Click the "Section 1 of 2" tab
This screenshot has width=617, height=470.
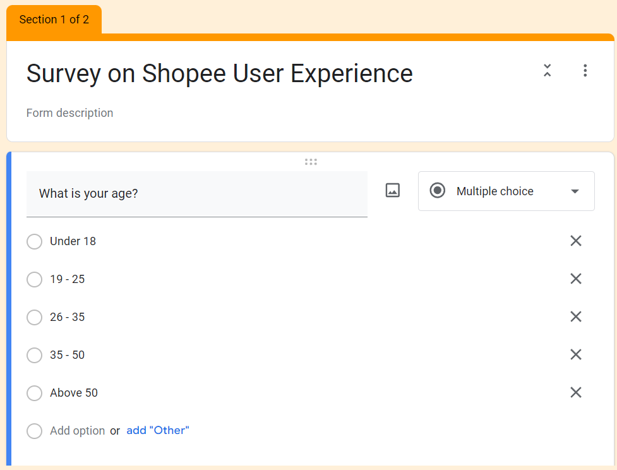pos(54,20)
